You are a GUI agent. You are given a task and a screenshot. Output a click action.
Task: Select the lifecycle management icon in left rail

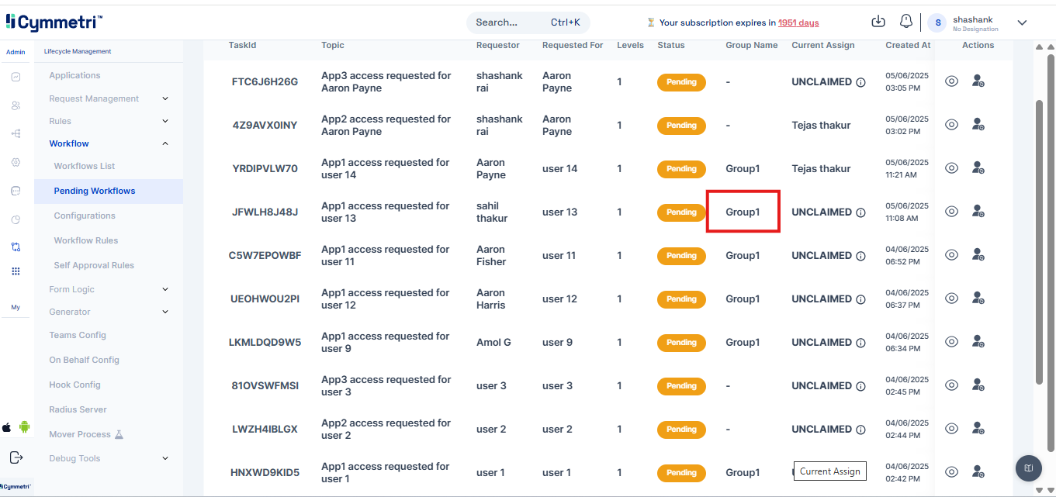pos(16,247)
